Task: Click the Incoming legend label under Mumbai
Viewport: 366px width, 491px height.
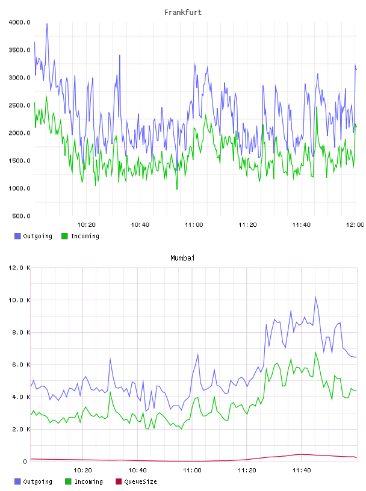Action: [88, 481]
